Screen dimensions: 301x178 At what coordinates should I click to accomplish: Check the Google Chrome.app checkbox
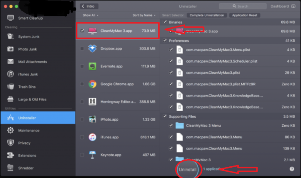click(82, 84)
